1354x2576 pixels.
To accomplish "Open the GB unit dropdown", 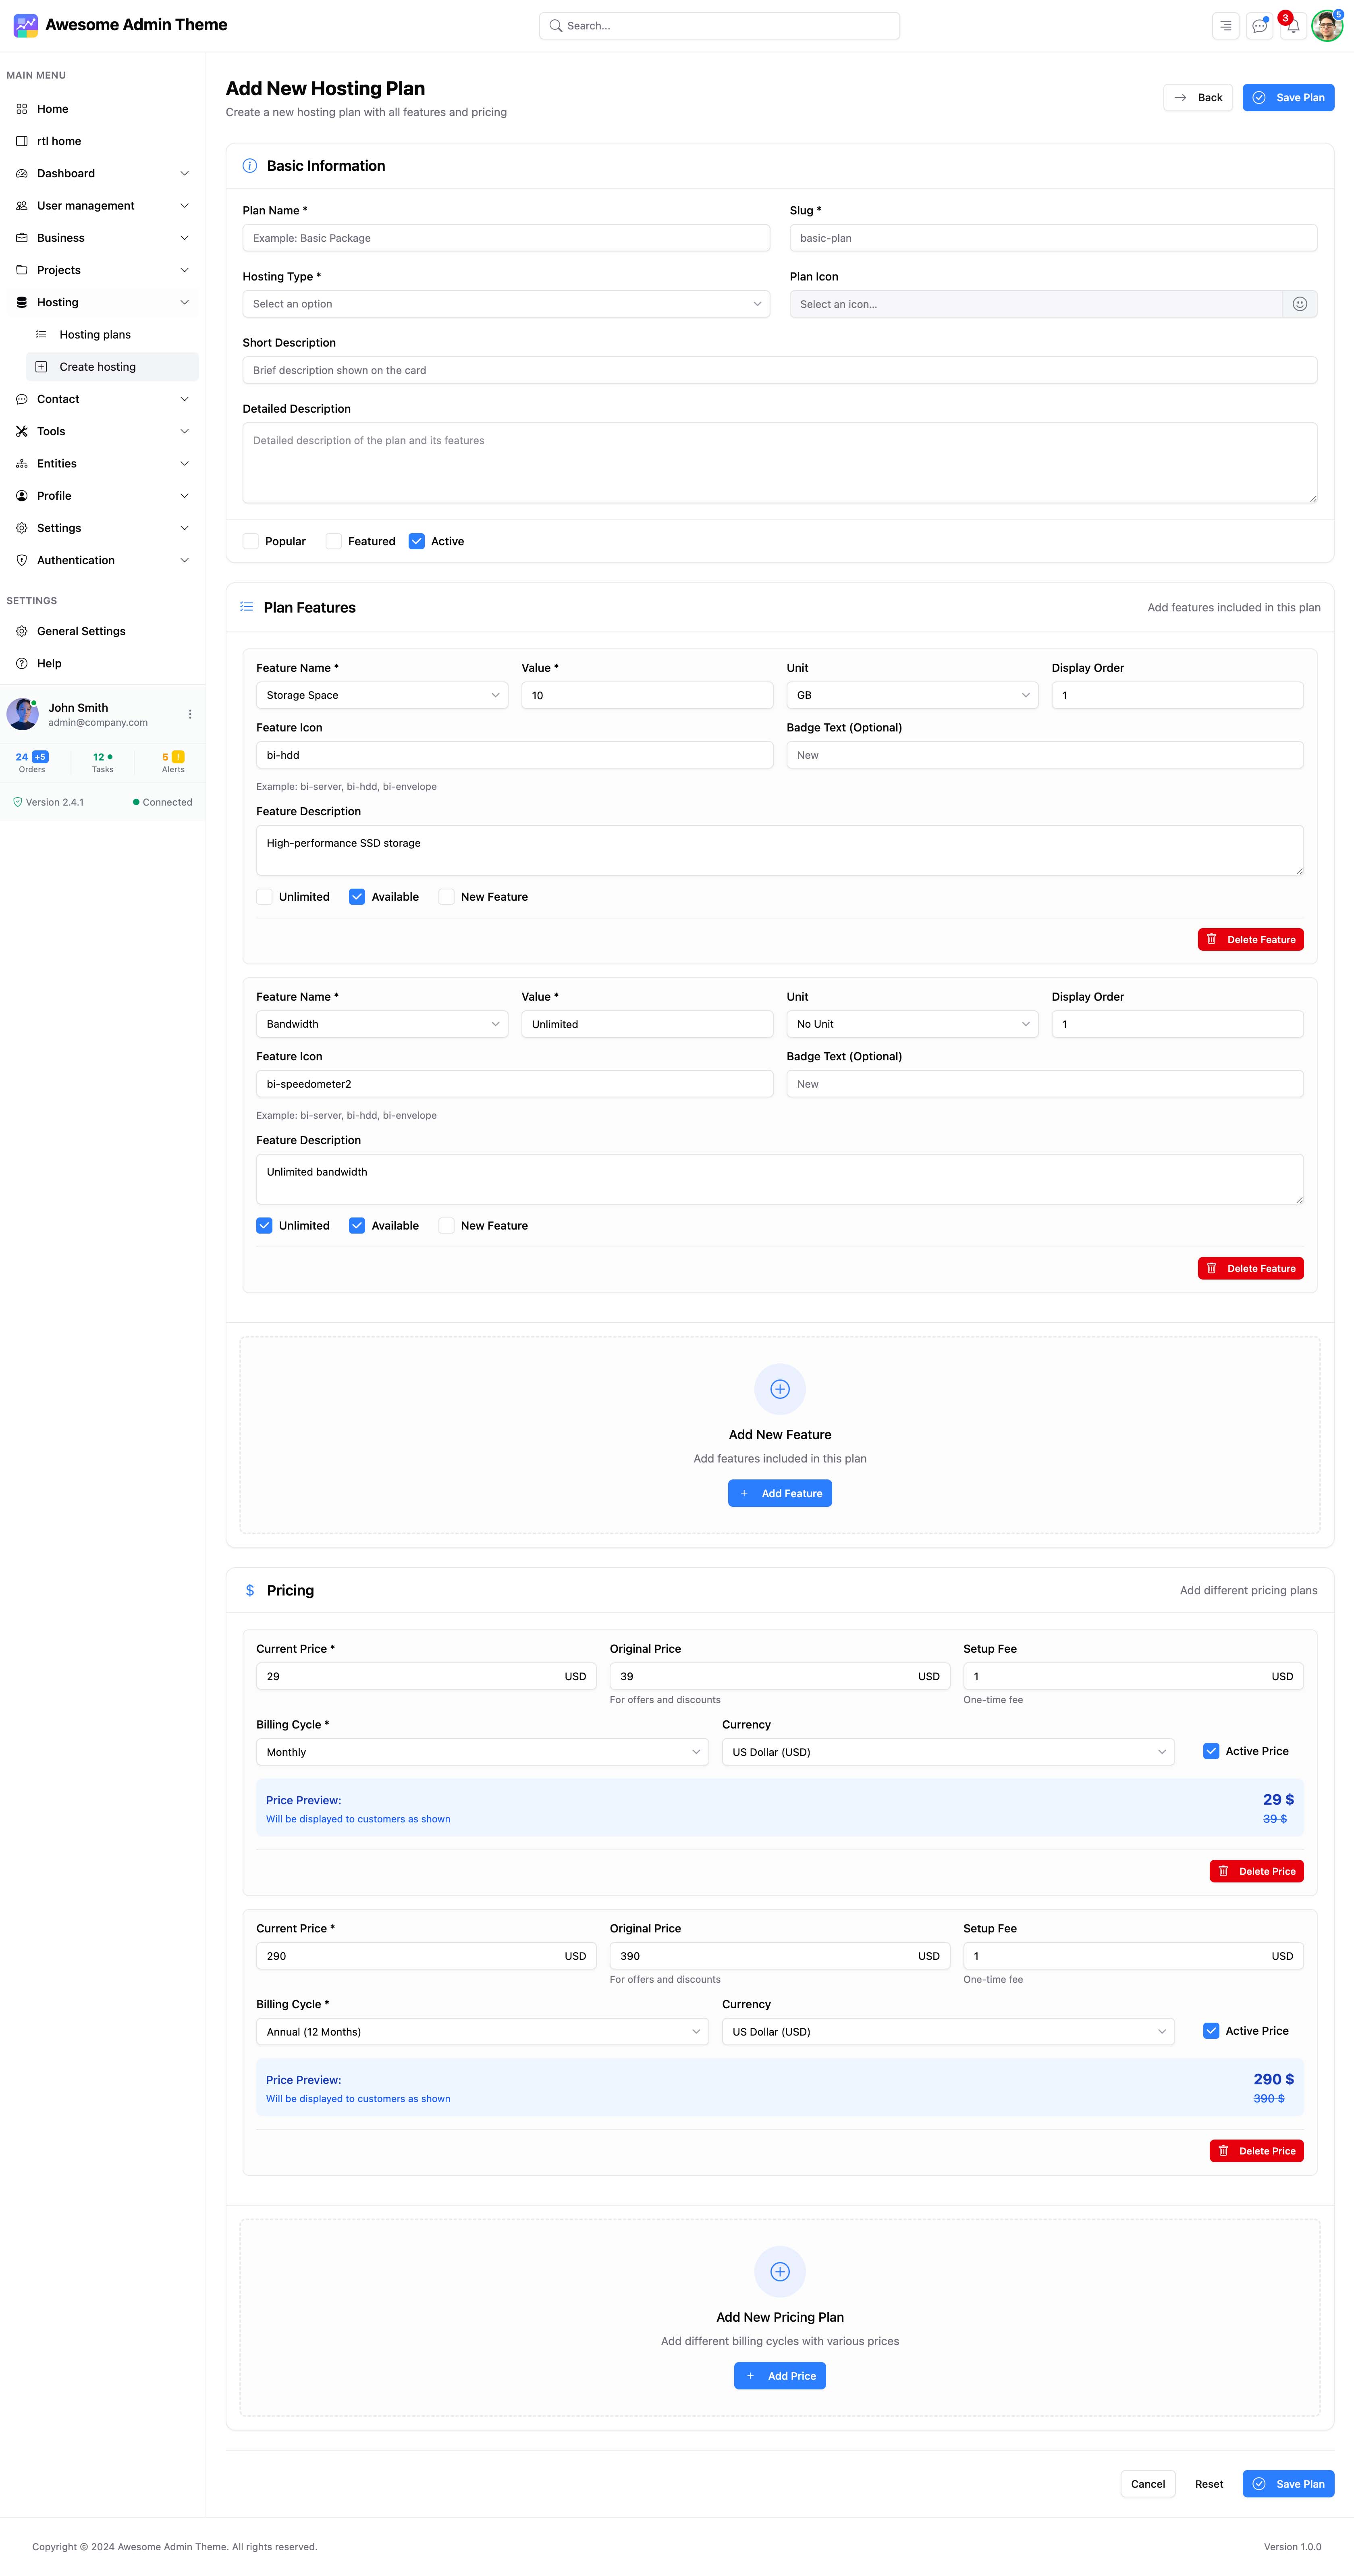I will 912,695.
